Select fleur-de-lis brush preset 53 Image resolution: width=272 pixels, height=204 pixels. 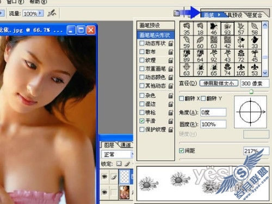pyautogui.click(x=255, y=69)
